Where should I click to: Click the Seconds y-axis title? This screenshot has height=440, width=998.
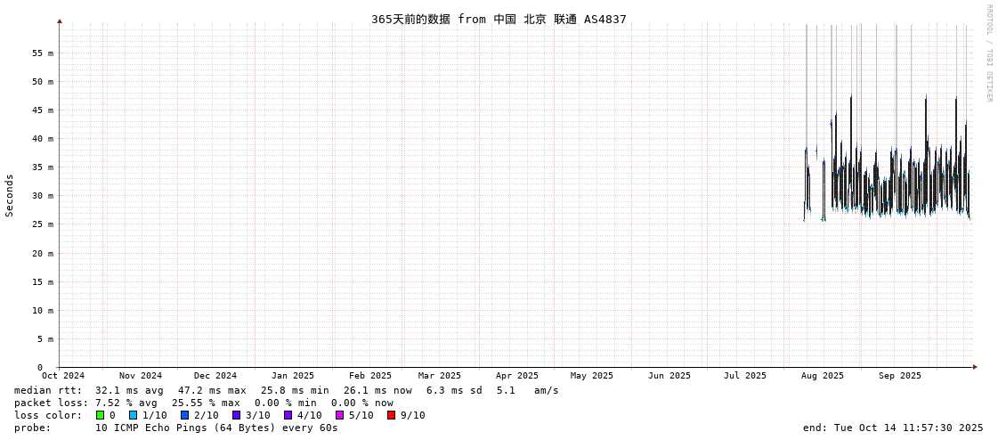tap(10, 195)
